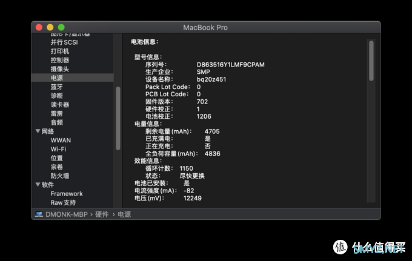
Task: Select Framework under software
Action: click(67, 194)
